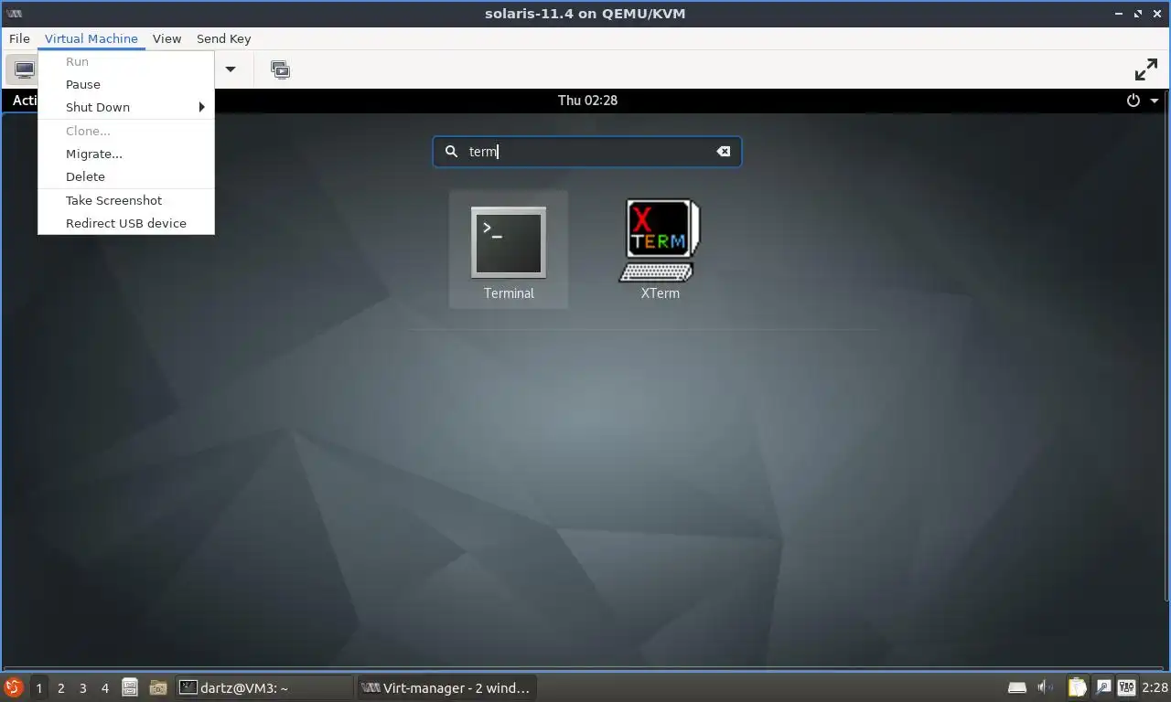Click the volume speaker tray icon
The width and height of the screenshot is (1171, 702).
coord(1046,687)
